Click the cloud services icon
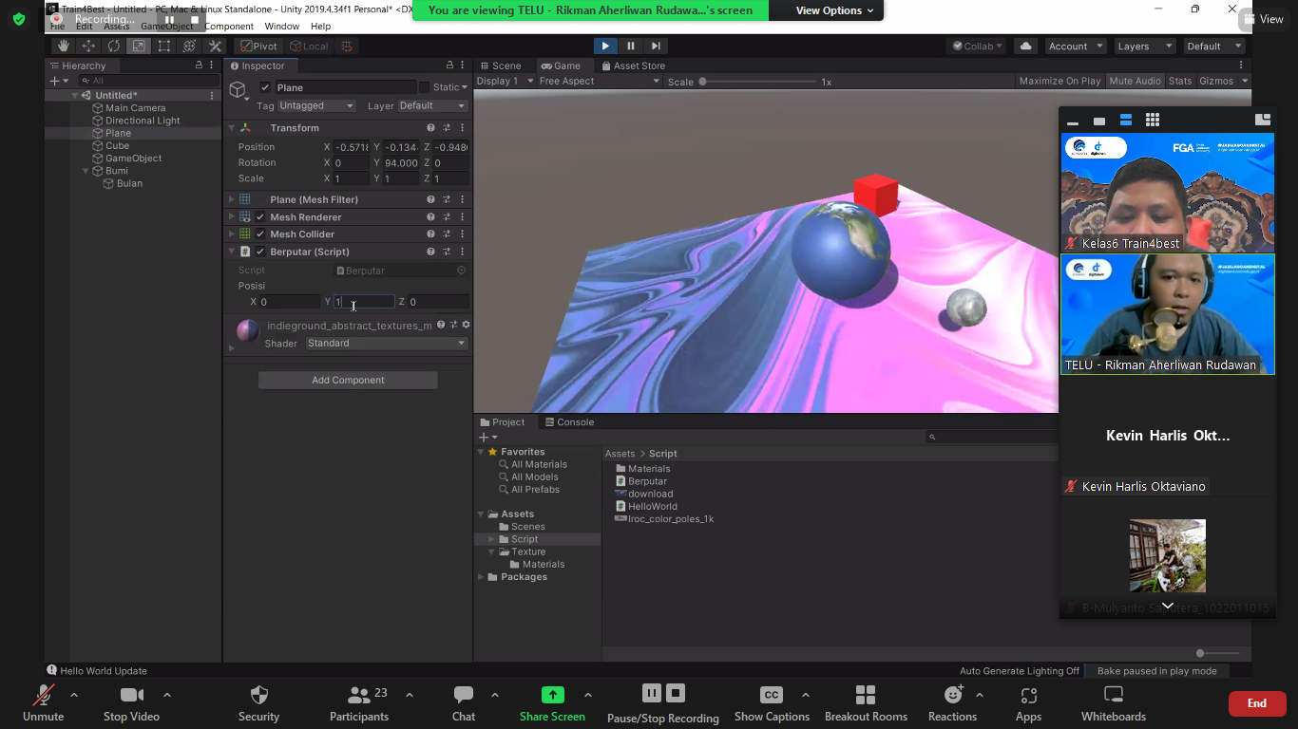1298x729 pixels. 1025,46
